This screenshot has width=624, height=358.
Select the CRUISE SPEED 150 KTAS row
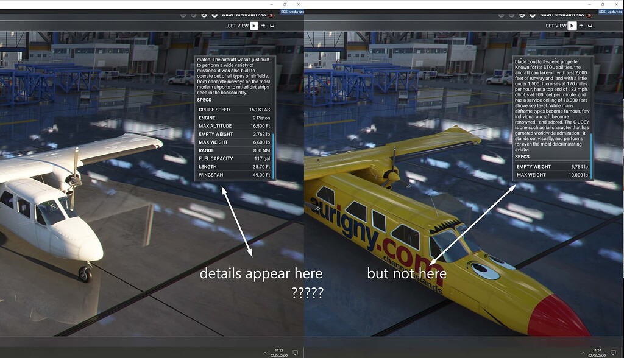(235, 110)
